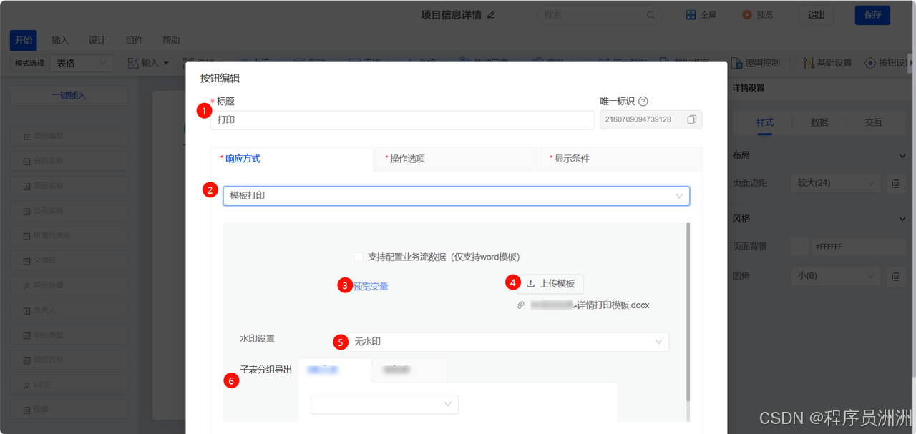Viewport: 916px width, 434px height.
Task: Click the magnifier icon in the search box
Action: [x=650, y=14]
